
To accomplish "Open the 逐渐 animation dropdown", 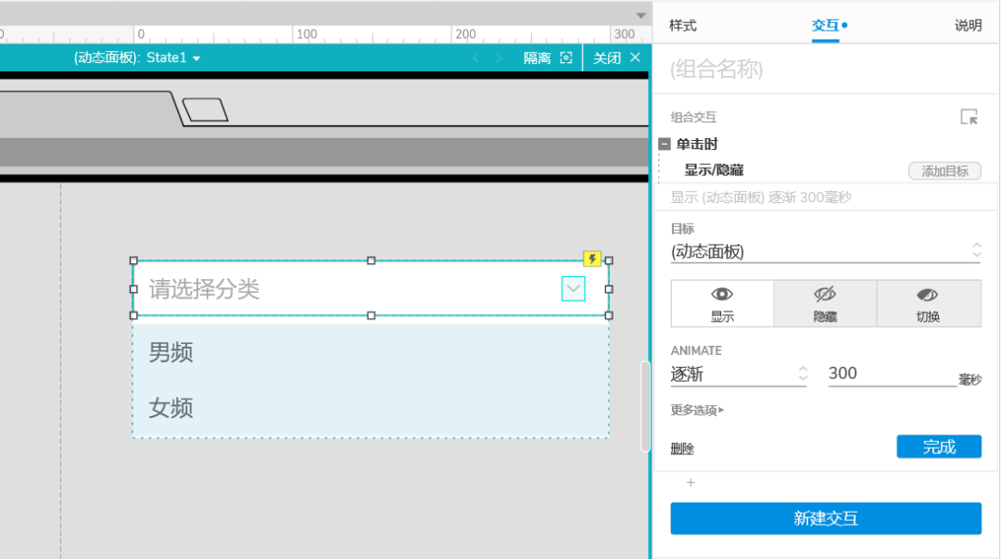I will 739,375.
